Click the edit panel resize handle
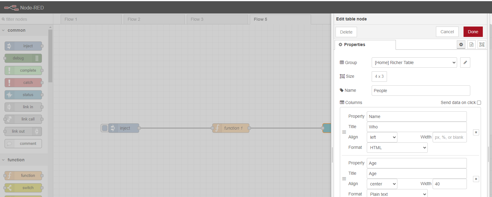 click(x=332, y=155)
